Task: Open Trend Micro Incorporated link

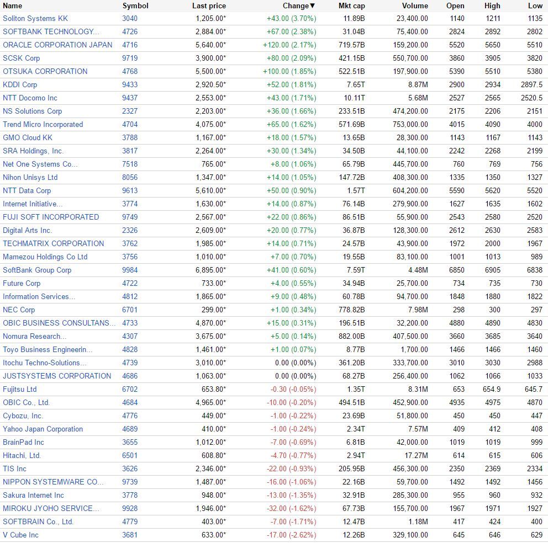Action: [43, 125]
